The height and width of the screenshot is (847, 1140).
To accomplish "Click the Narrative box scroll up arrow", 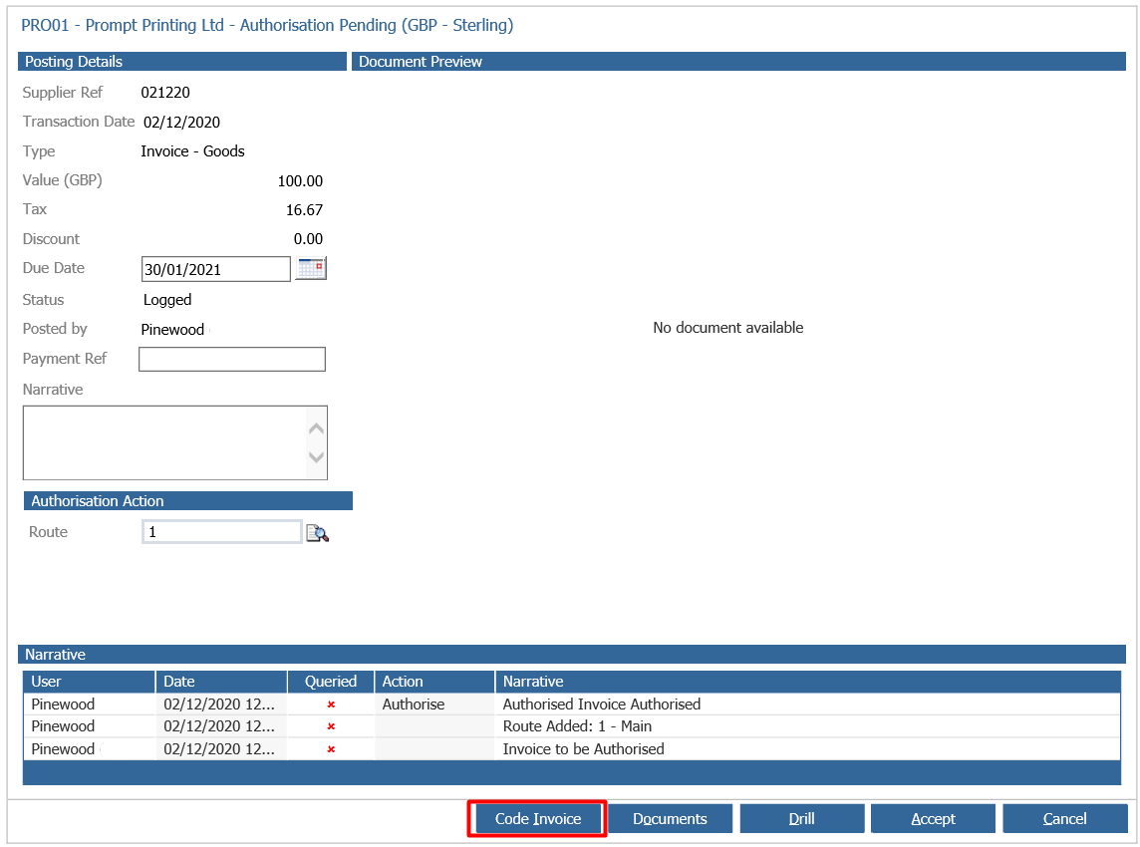I will pyautogui.click(x=316, y=428).
